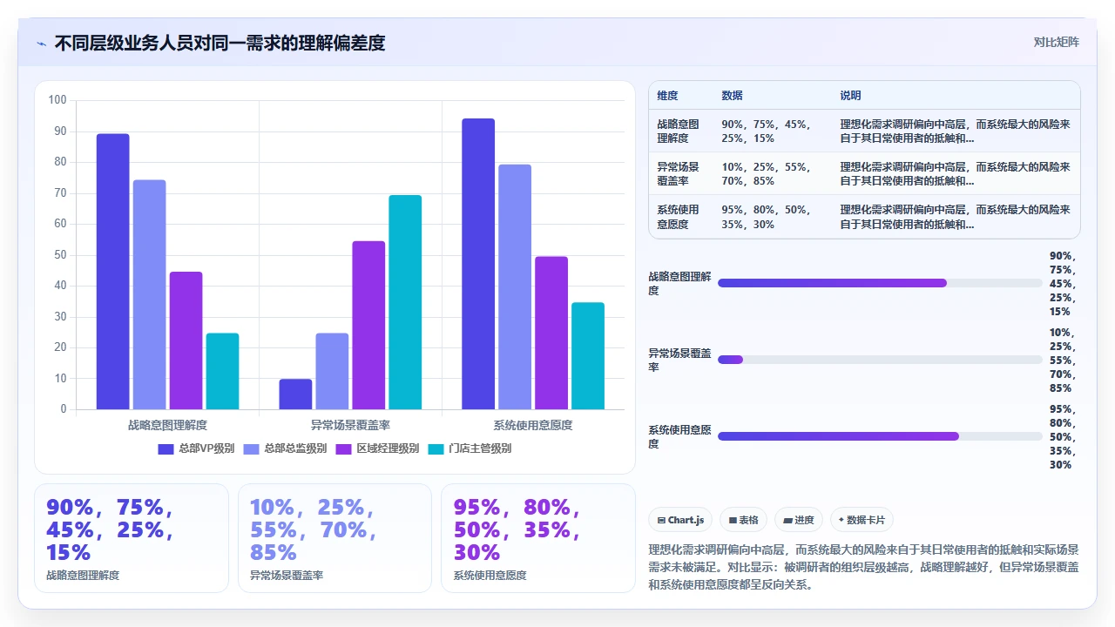Open the 系统使用意愿度 stat card below the chart

pos(538,538)
